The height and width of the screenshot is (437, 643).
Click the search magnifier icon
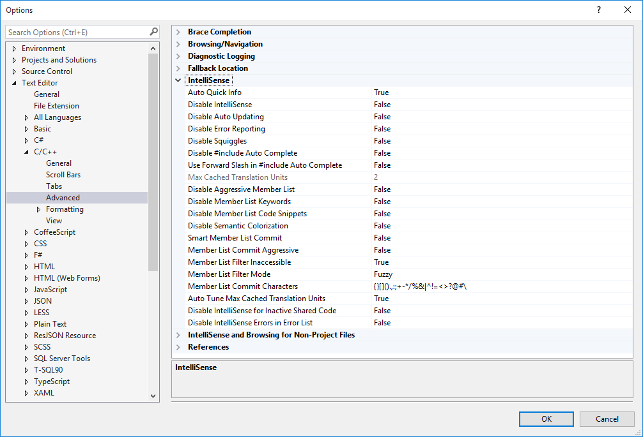153,31
